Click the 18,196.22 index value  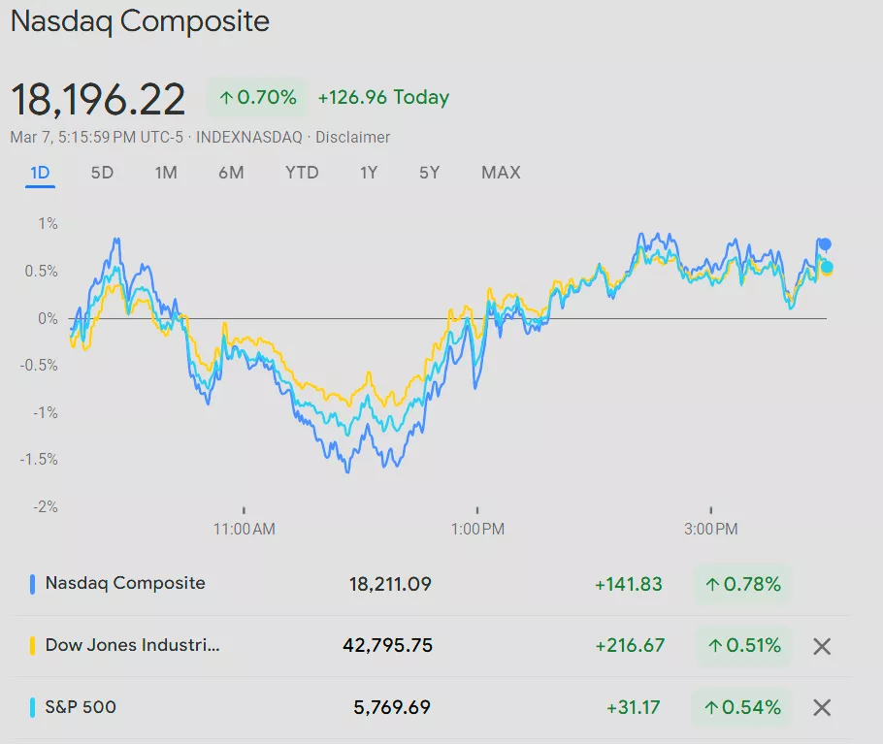[x=98, y=100]
